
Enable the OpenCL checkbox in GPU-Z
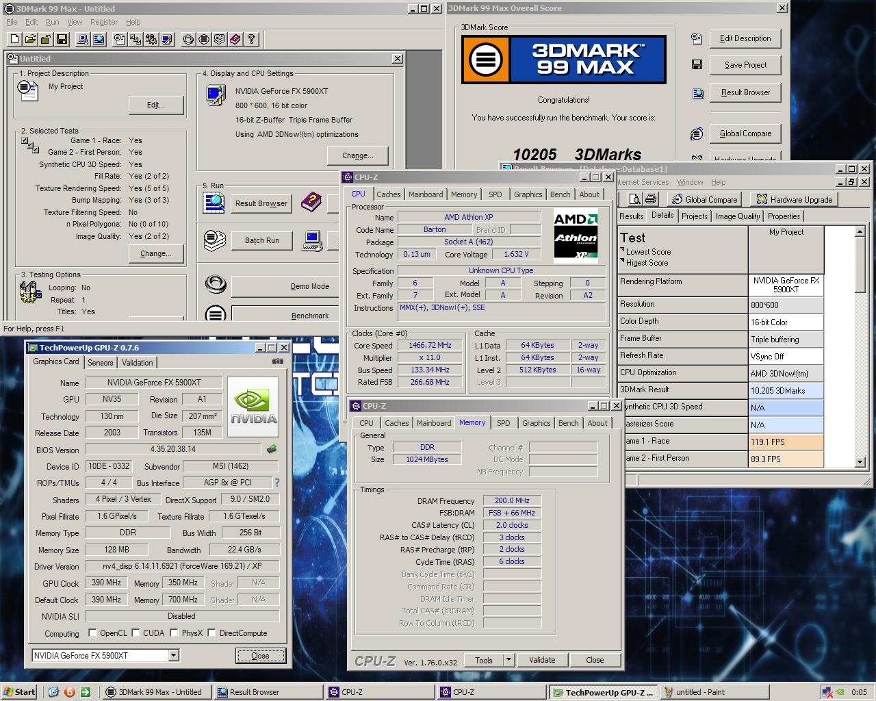(x=94, y=633)
